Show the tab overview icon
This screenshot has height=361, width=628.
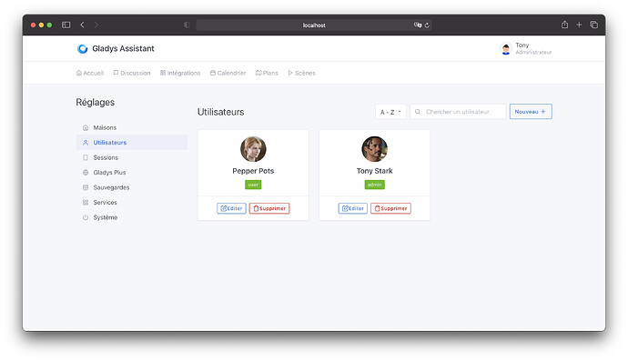(x=594, y=25)
